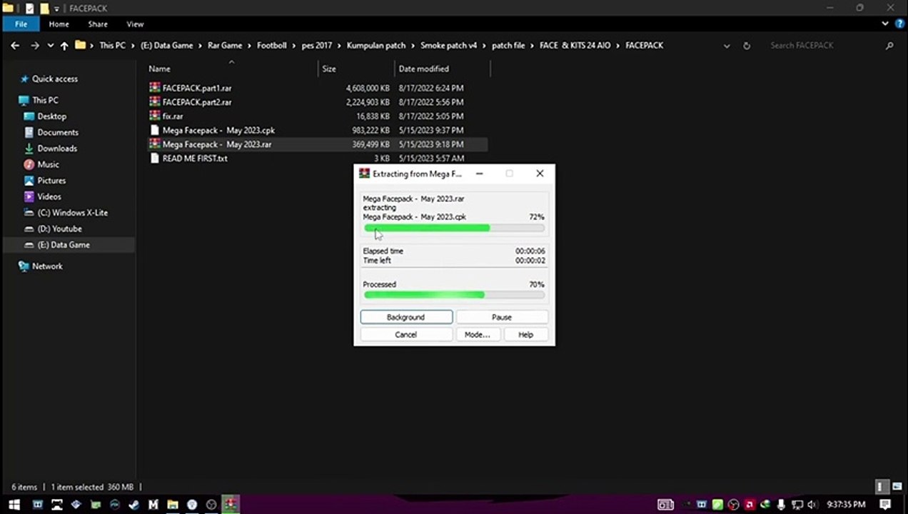
Task: Refresh the FACEPACK folder view
Action: coord(747,45)
